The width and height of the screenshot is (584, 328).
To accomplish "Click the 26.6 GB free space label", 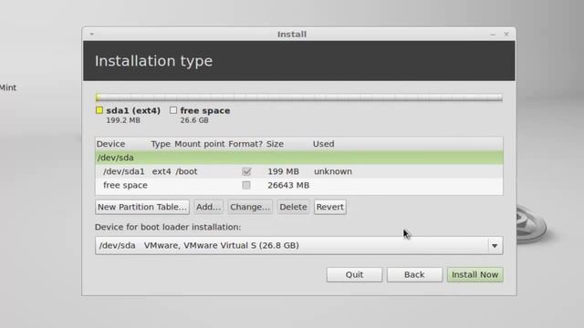I will coord(194,120).
